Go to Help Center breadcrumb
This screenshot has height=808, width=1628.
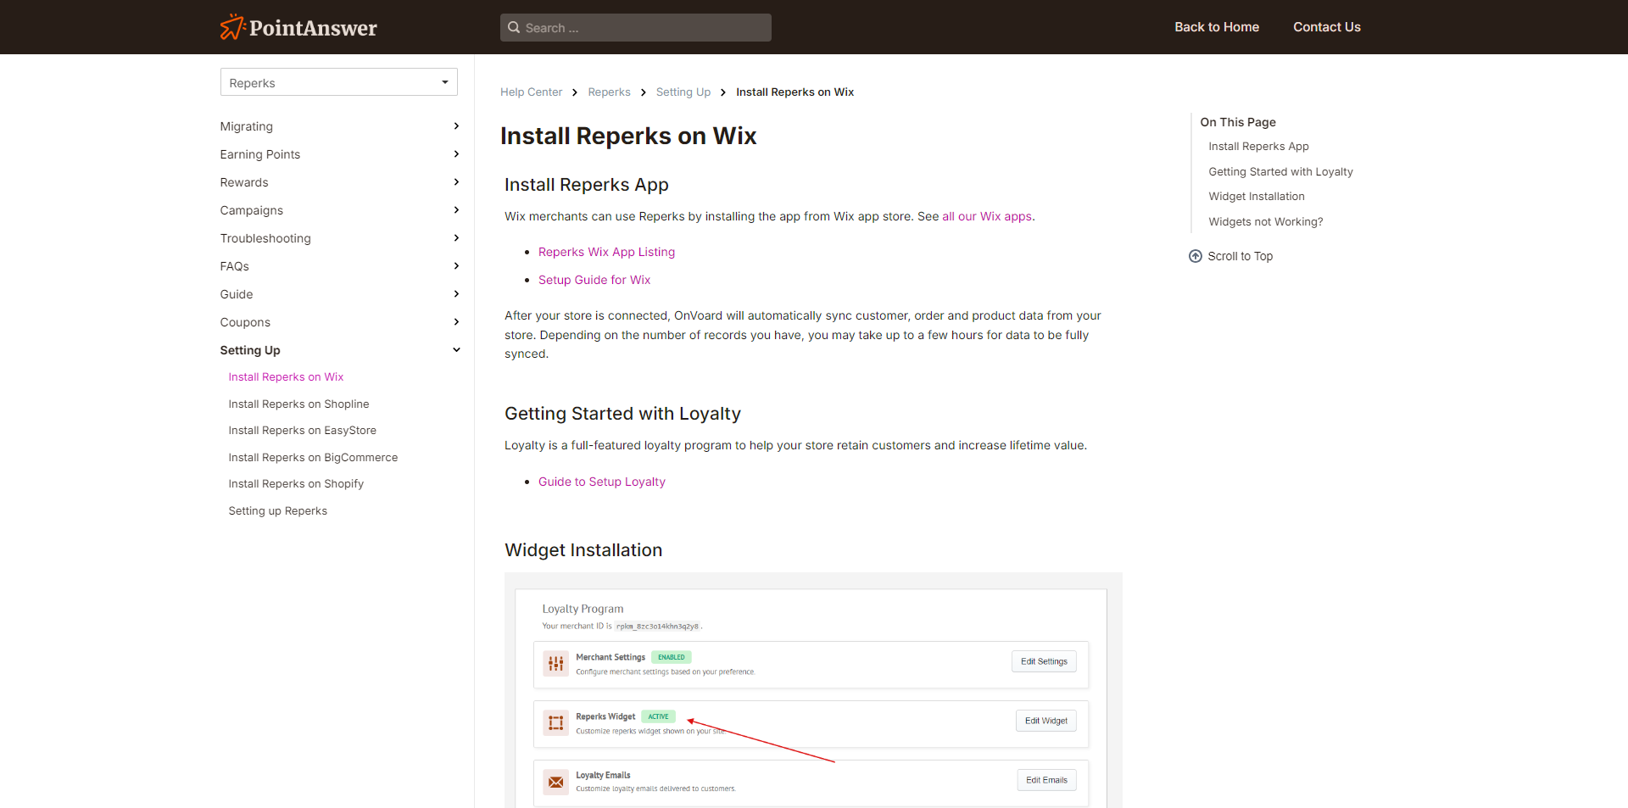point(531,92)
